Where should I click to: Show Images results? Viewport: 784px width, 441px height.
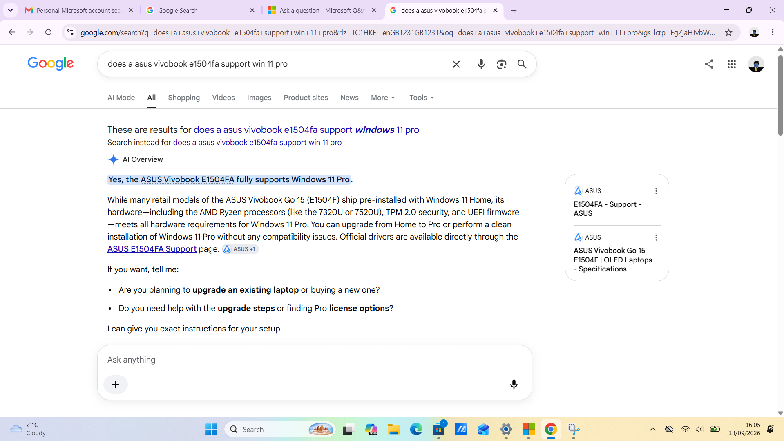pyautogui.click(x=259, y=98)
